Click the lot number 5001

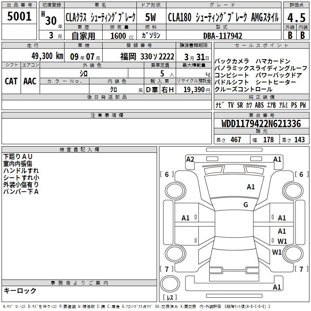click(19, 17)
